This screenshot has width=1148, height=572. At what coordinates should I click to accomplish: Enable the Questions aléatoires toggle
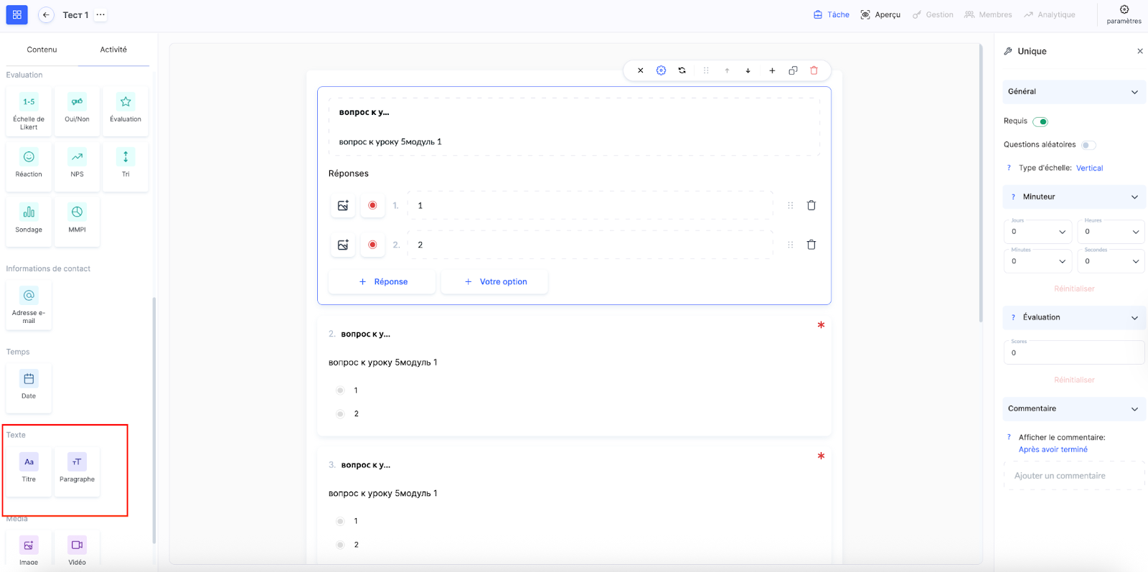pos(1088,145)
